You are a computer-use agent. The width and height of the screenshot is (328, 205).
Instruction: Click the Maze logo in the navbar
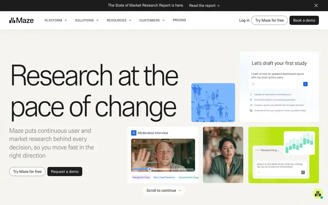click(21, 20)
